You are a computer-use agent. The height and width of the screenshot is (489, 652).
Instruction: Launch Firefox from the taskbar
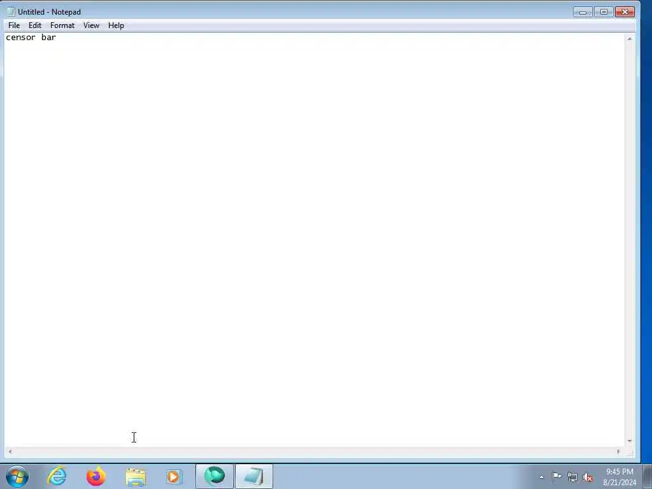coord(96,476)
